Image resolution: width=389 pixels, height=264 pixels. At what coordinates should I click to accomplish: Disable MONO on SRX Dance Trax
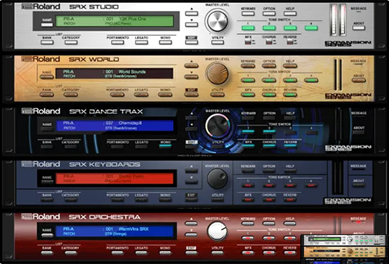165,146
